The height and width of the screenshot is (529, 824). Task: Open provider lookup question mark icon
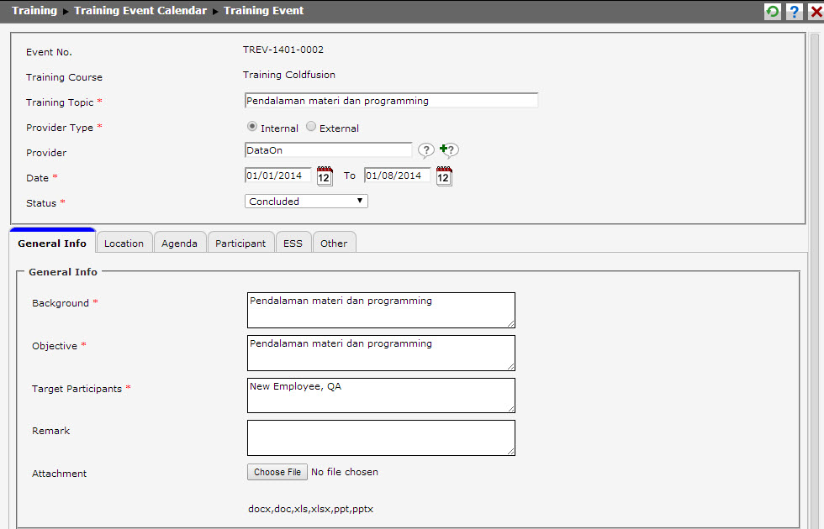(426, 150)
